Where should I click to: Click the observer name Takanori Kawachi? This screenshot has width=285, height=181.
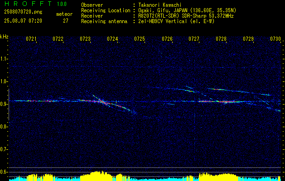click(160, 5)
